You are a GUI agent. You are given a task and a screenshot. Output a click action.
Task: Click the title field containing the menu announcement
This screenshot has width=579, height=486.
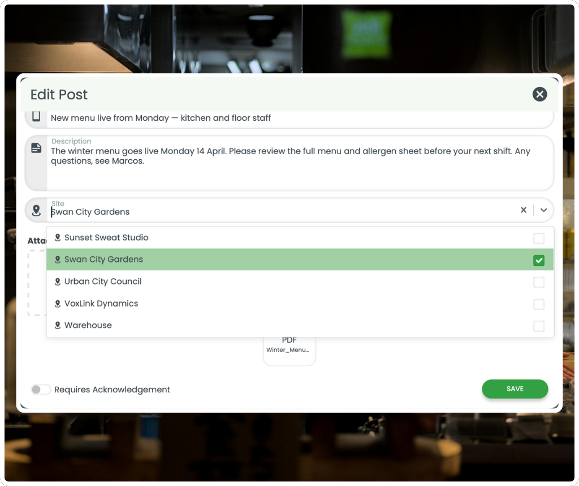226,117
